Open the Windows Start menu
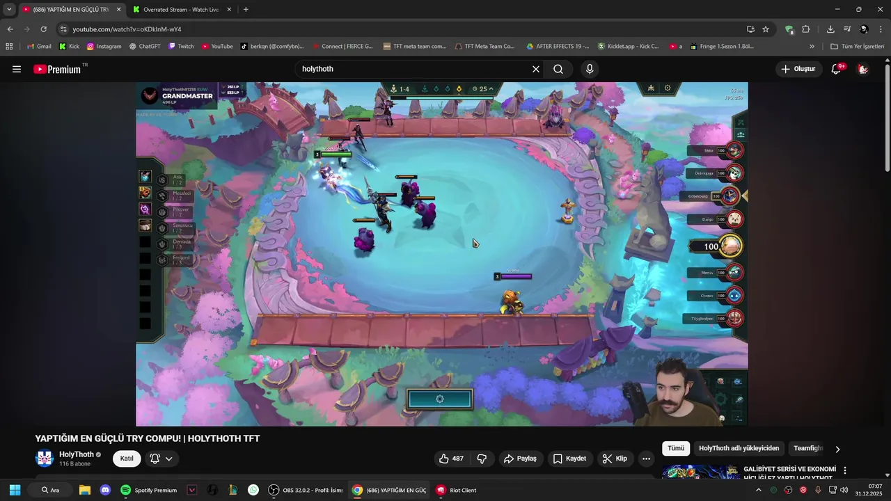Image resolution: width=891 pixels, height=501 pixels. pos(15,490)
